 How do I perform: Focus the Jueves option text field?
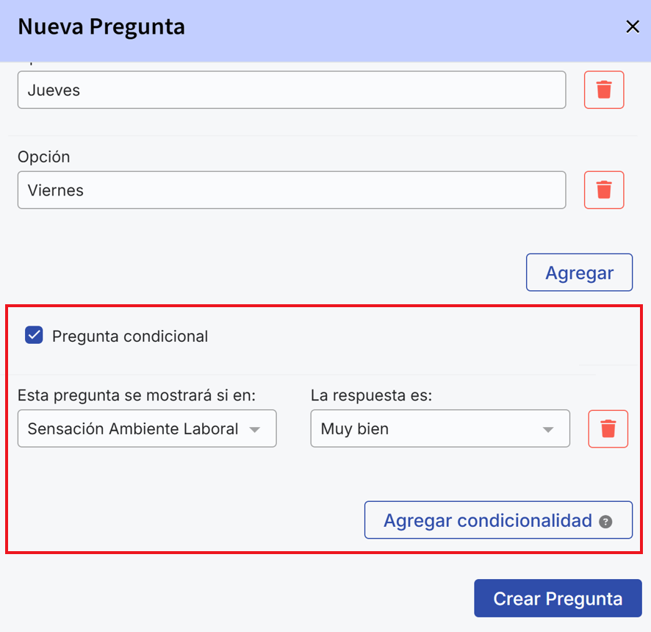click(x=292, y=90)
